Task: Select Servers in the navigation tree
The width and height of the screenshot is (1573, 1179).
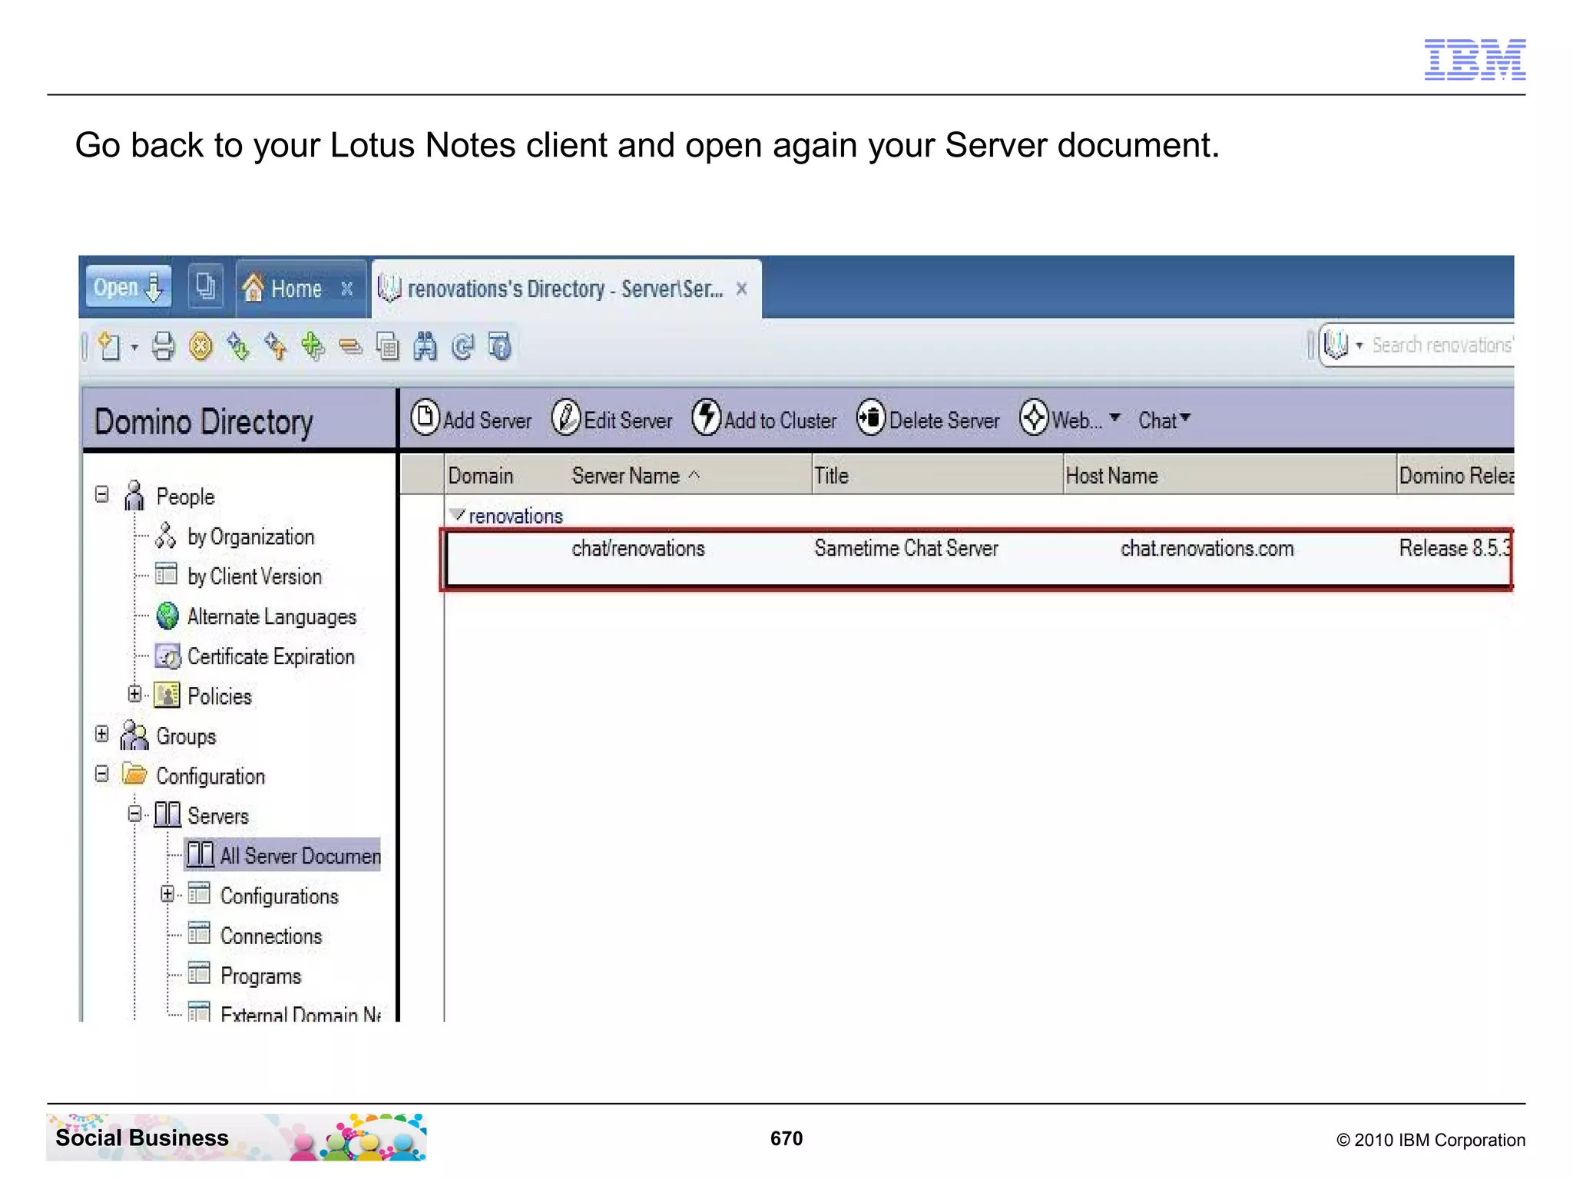Action: tap(218, 816)
